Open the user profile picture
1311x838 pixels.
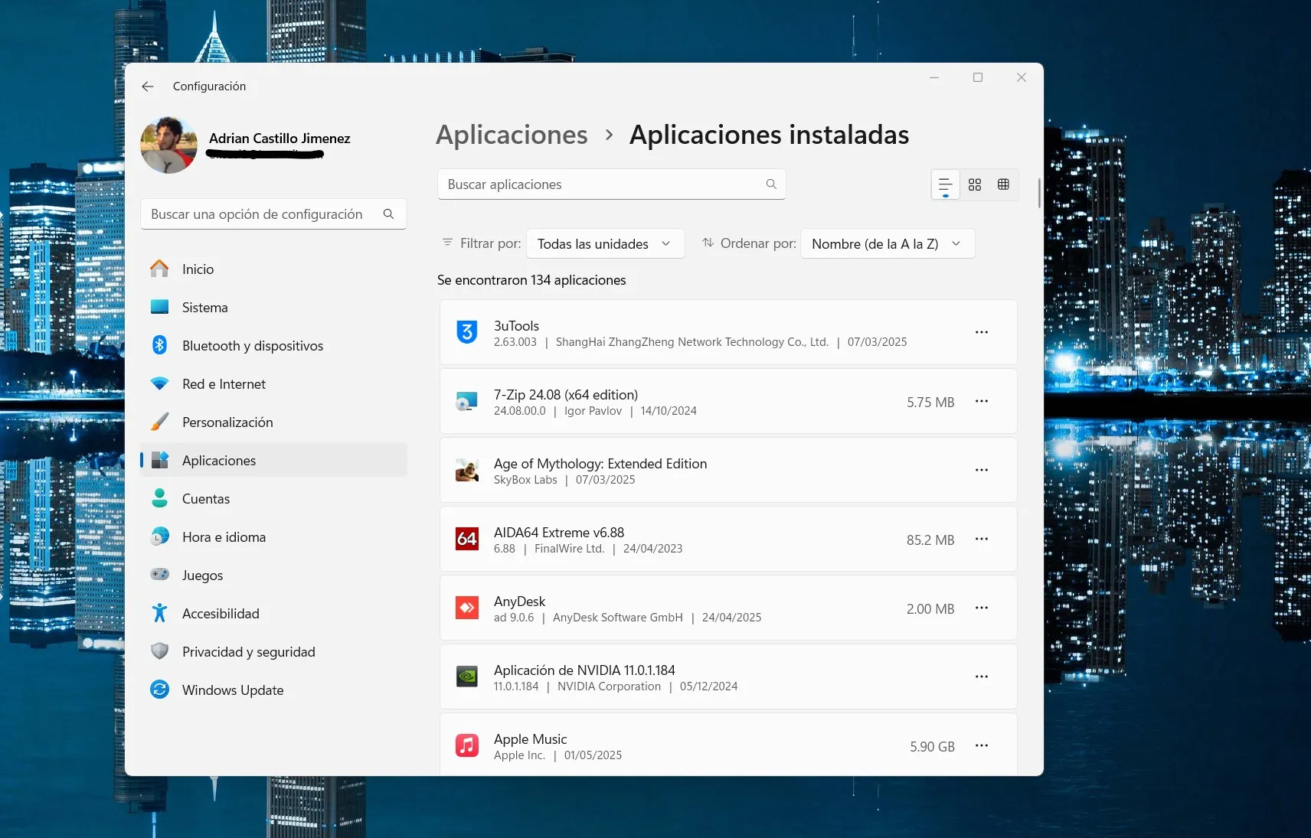tap(169, 145)
